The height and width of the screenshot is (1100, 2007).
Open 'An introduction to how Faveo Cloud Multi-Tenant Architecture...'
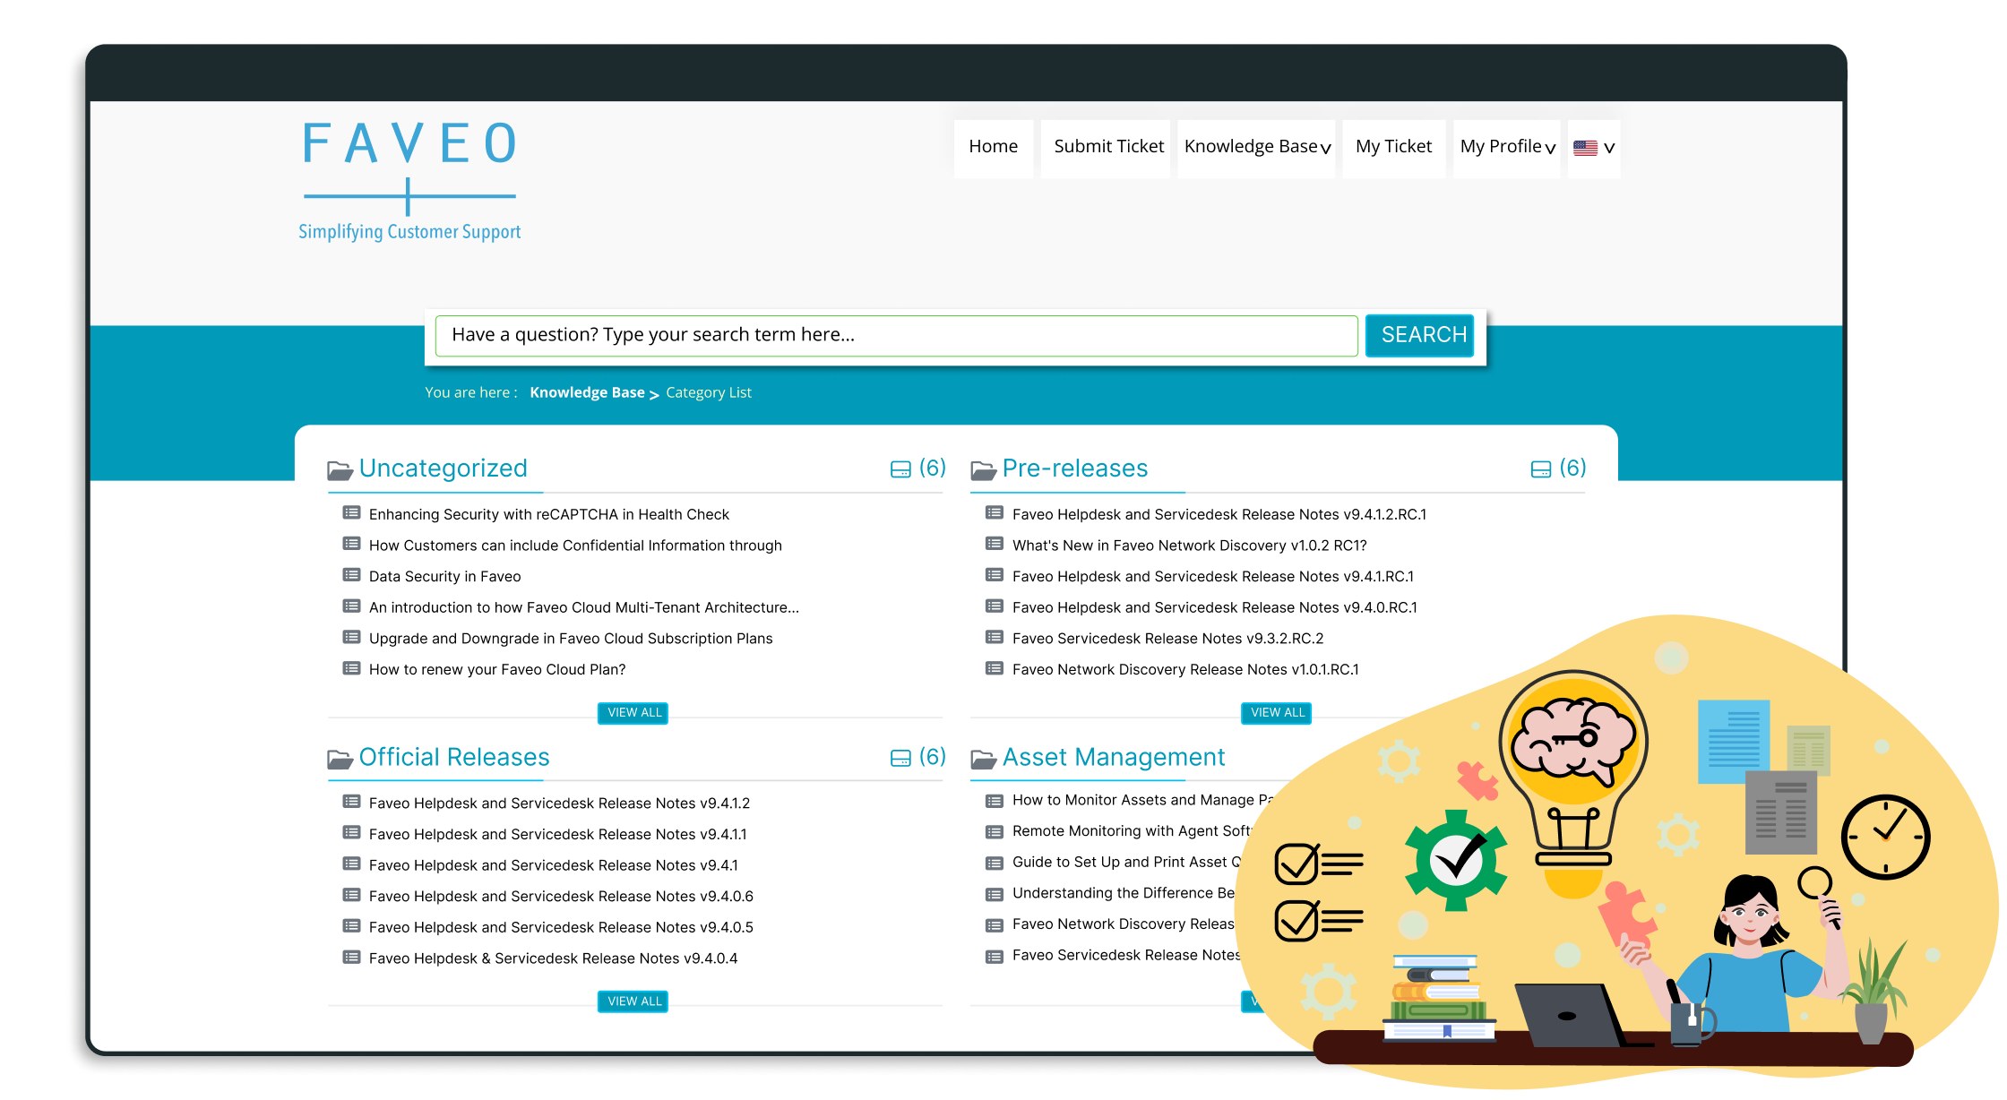point(584,607)
